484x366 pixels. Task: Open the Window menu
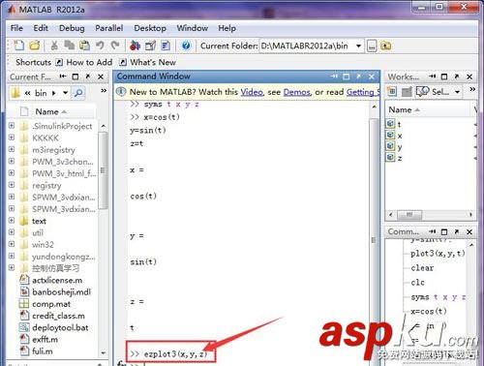193,28
